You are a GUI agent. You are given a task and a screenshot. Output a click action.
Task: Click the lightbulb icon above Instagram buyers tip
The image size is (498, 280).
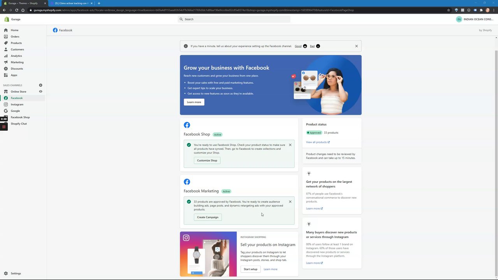tap(309, 224)
